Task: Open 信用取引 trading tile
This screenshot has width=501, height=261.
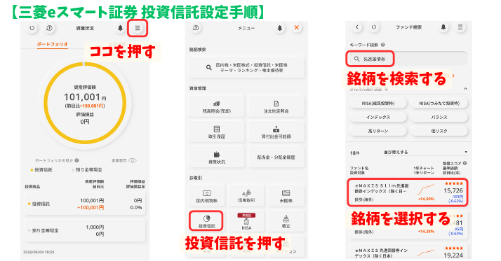Action: 246,197
